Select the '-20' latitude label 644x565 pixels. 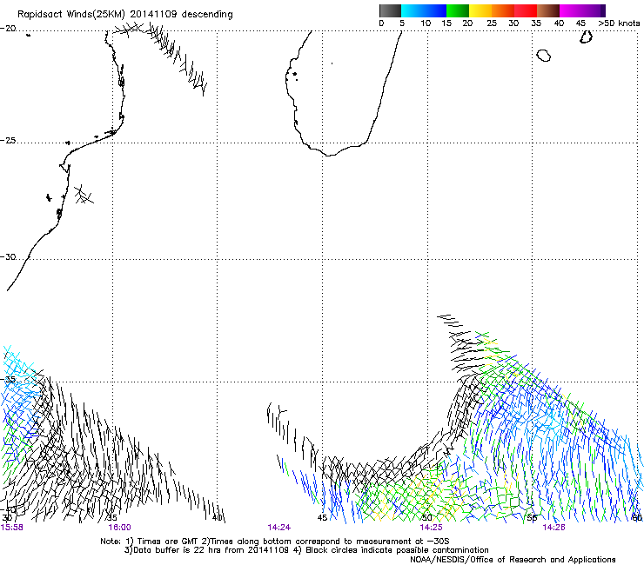[x=8, y=29]
